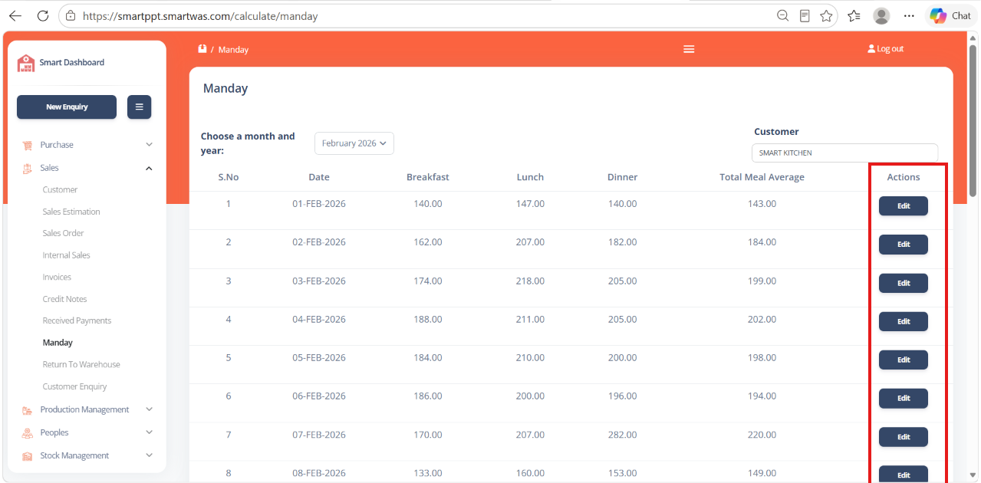This screenshot has height=483, width=981.
Task: Click the New Enquiry button
Action: (x=67, y=107)
